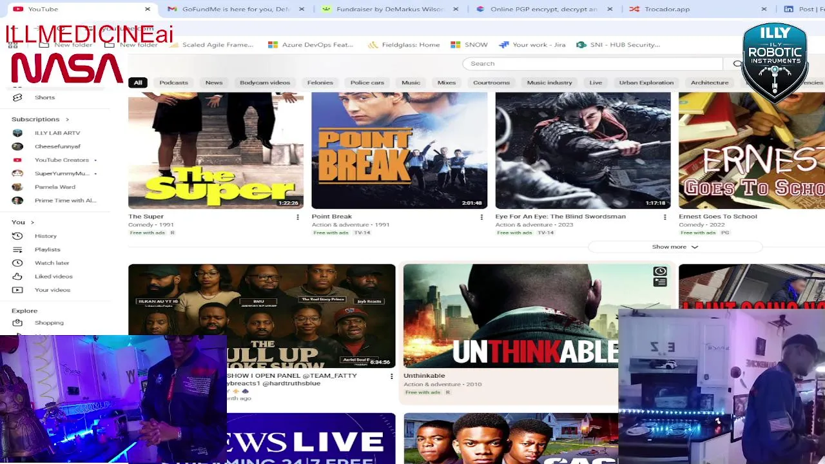Open Pamela Ward channel avatar

click(17, 187)
